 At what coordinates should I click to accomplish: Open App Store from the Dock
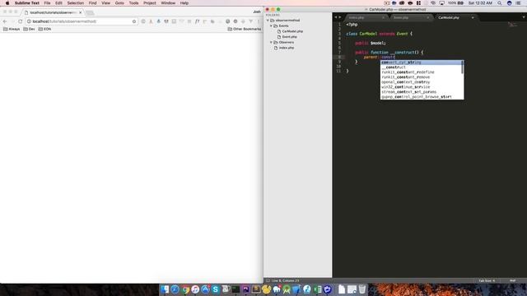[205, 289]
